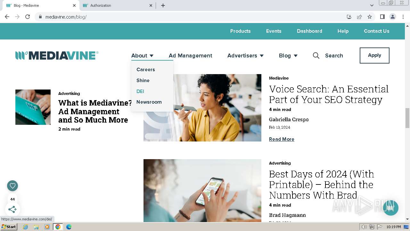This screenshot has width=410, height=231.
Task: Open the laptop thumbnail for What is Mediavine
Action: [x=33, y=107]
